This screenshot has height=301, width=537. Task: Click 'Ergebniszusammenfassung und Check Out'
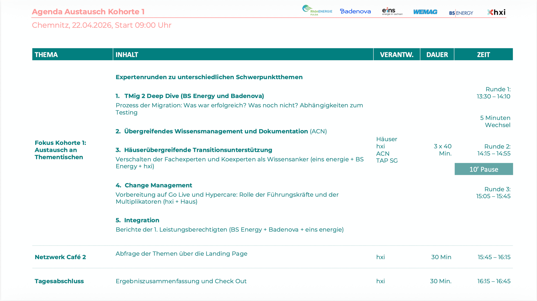pos(181,281)
